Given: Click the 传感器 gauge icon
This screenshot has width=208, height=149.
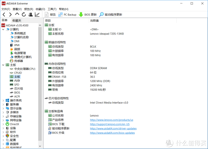Looking at the screenshot, I should click(12, 61).
